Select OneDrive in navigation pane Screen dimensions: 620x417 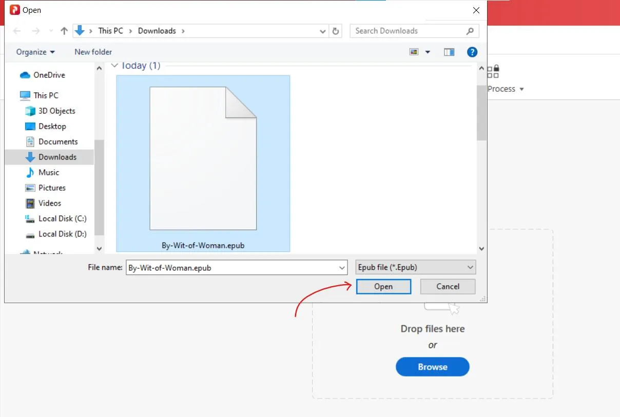(49, 75)
